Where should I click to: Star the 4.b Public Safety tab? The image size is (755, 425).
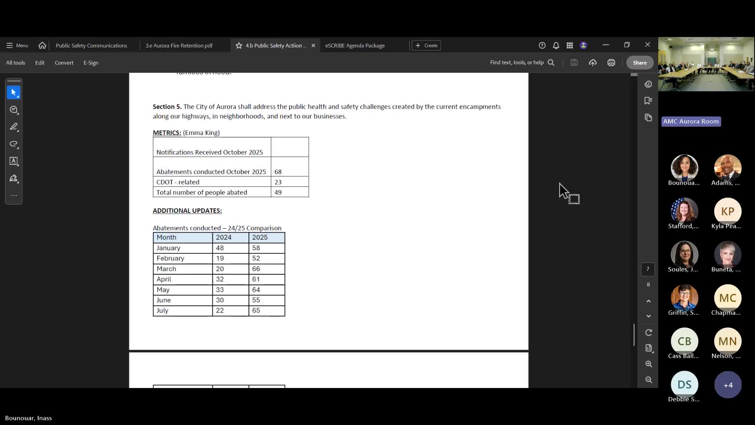(x=239, y=46)
